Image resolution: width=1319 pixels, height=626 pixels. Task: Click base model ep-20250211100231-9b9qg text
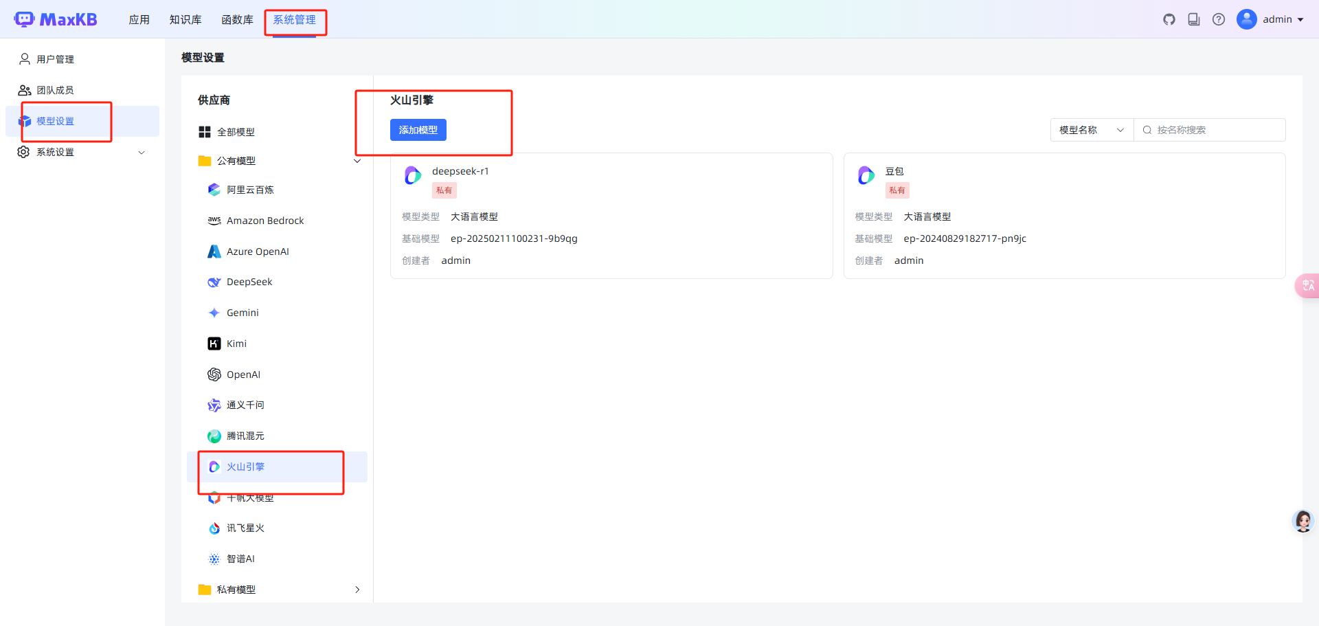514,238
